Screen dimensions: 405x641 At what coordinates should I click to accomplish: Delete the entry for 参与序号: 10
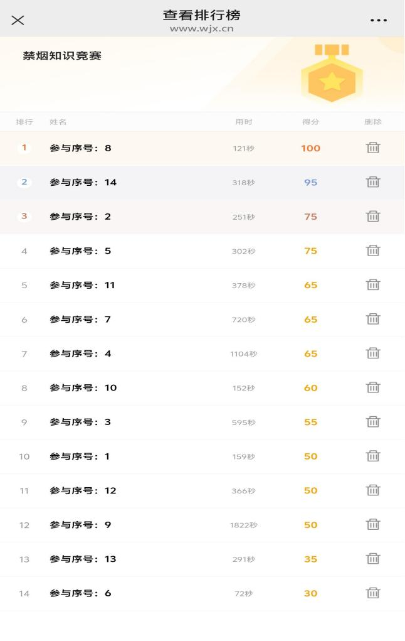[x=373, y=387]
